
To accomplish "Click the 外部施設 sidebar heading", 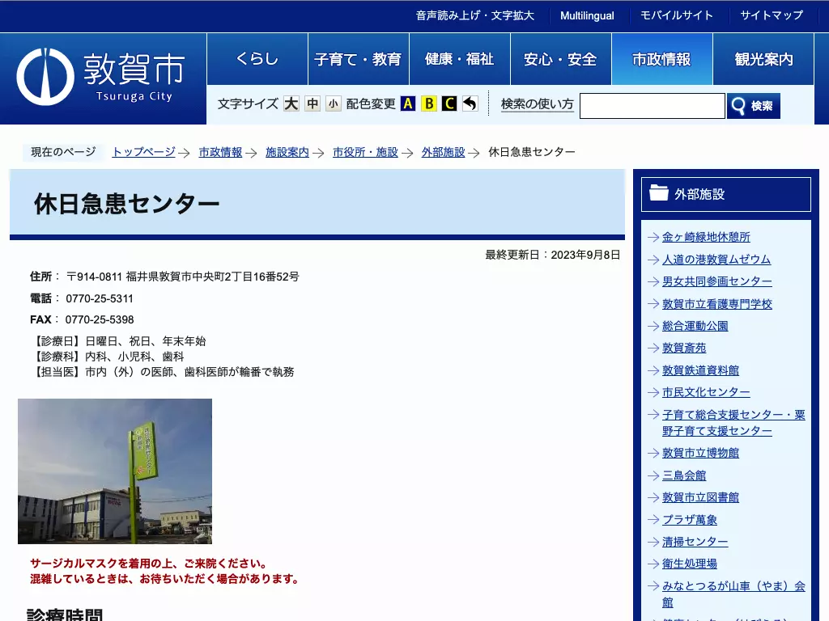I will 726,194.
